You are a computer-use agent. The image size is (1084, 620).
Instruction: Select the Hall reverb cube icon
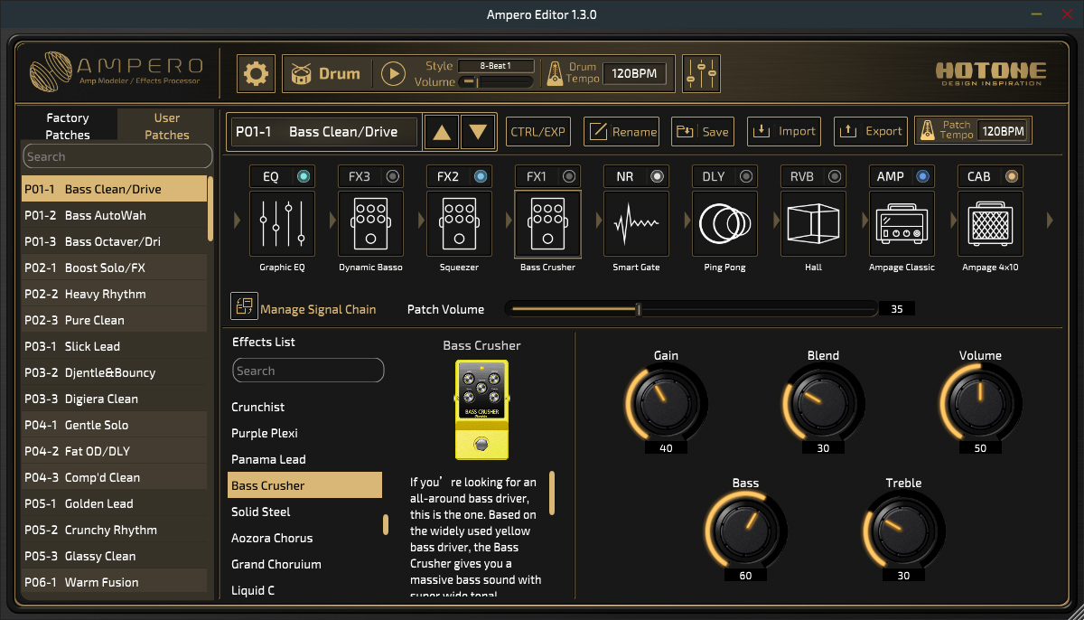tap(813, 223)
